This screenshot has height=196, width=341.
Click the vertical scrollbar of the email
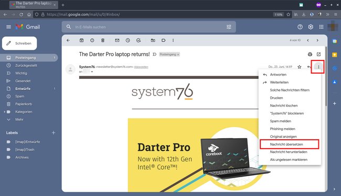[326, 76]
